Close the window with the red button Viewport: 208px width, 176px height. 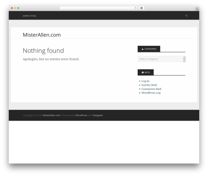click(x=12, y=8)
